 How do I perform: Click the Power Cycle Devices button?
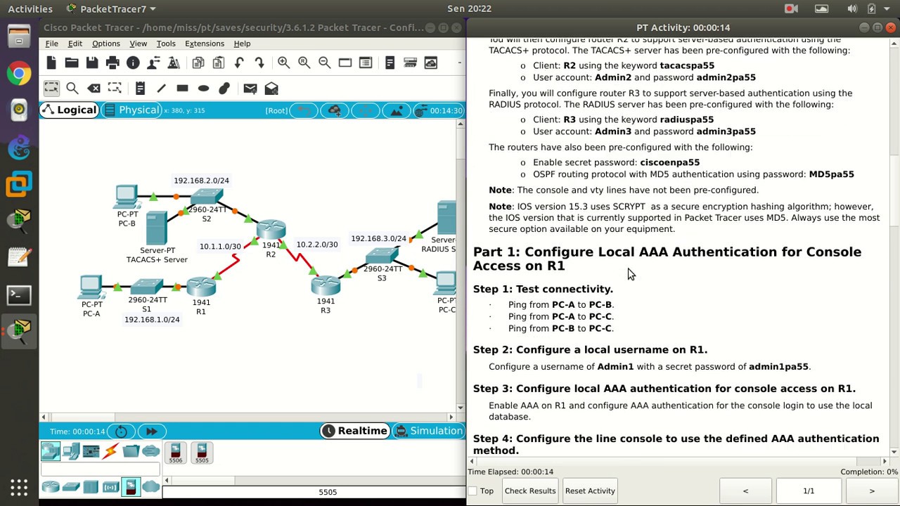click(x=121, y=432)
